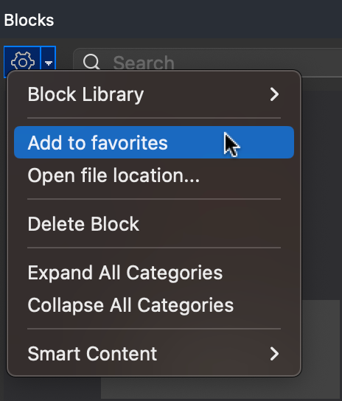
Task: Click the dark strip beneath the context menu
Action: click(x=51, y=388)
